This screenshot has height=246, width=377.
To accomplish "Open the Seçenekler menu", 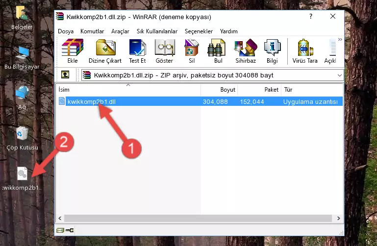I will pyautogui.click(x=199, y=31).
